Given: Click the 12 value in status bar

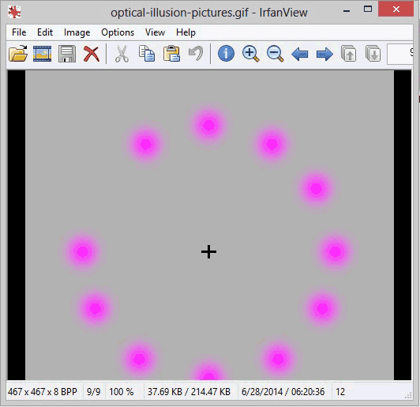Looking at the screenshot, I should click(x=340, y=392).
